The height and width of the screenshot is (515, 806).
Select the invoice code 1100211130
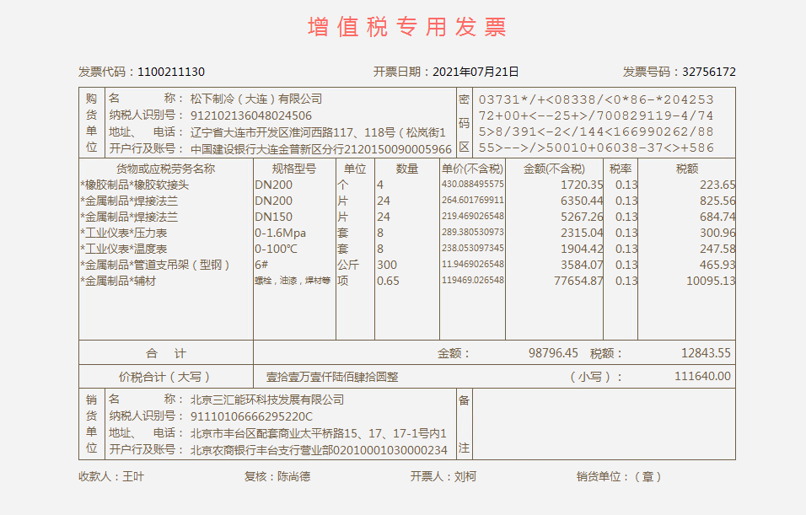170,72
